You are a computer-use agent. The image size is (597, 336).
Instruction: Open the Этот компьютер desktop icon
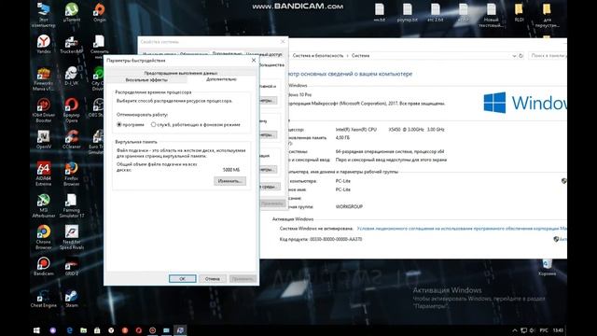[x=44, y=15]
